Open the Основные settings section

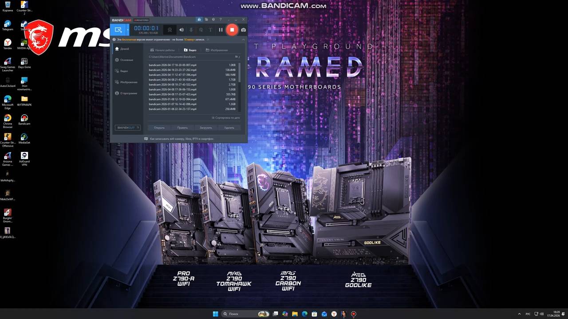pos(124,60)
